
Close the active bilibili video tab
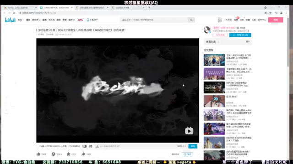pyautogui.click(x=72, y=8)
